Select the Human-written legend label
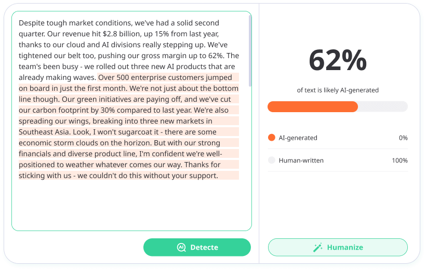 [x=301, y=160]
